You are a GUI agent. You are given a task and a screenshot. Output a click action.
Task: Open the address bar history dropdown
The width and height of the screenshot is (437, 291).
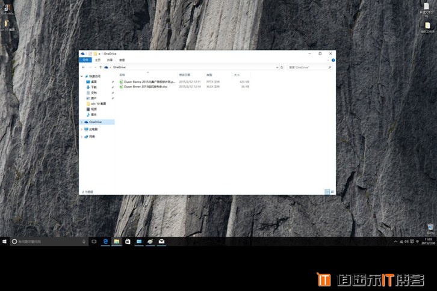coord(277,67)
